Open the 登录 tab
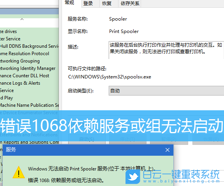Image resolution: width=224 pixels, height=186 pixels. coord(88,3)
